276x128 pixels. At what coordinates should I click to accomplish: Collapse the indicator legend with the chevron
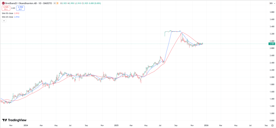coord(4,21)
